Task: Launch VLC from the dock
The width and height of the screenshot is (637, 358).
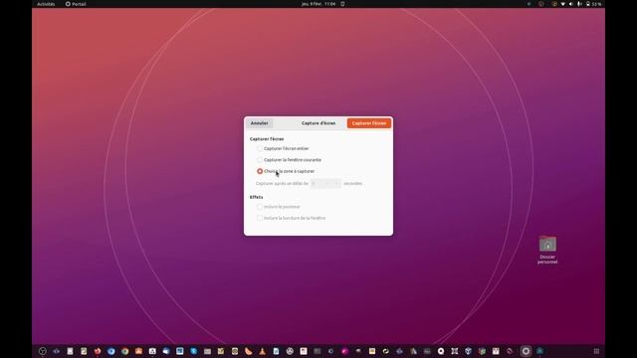Action: pyautogui.click(x=262, y=351)
